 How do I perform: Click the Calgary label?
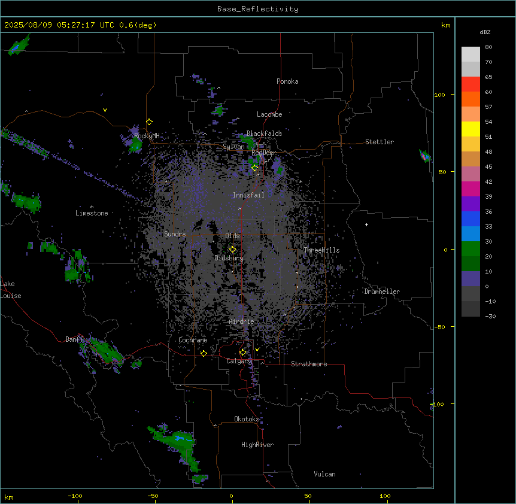(x=239, y=361)
